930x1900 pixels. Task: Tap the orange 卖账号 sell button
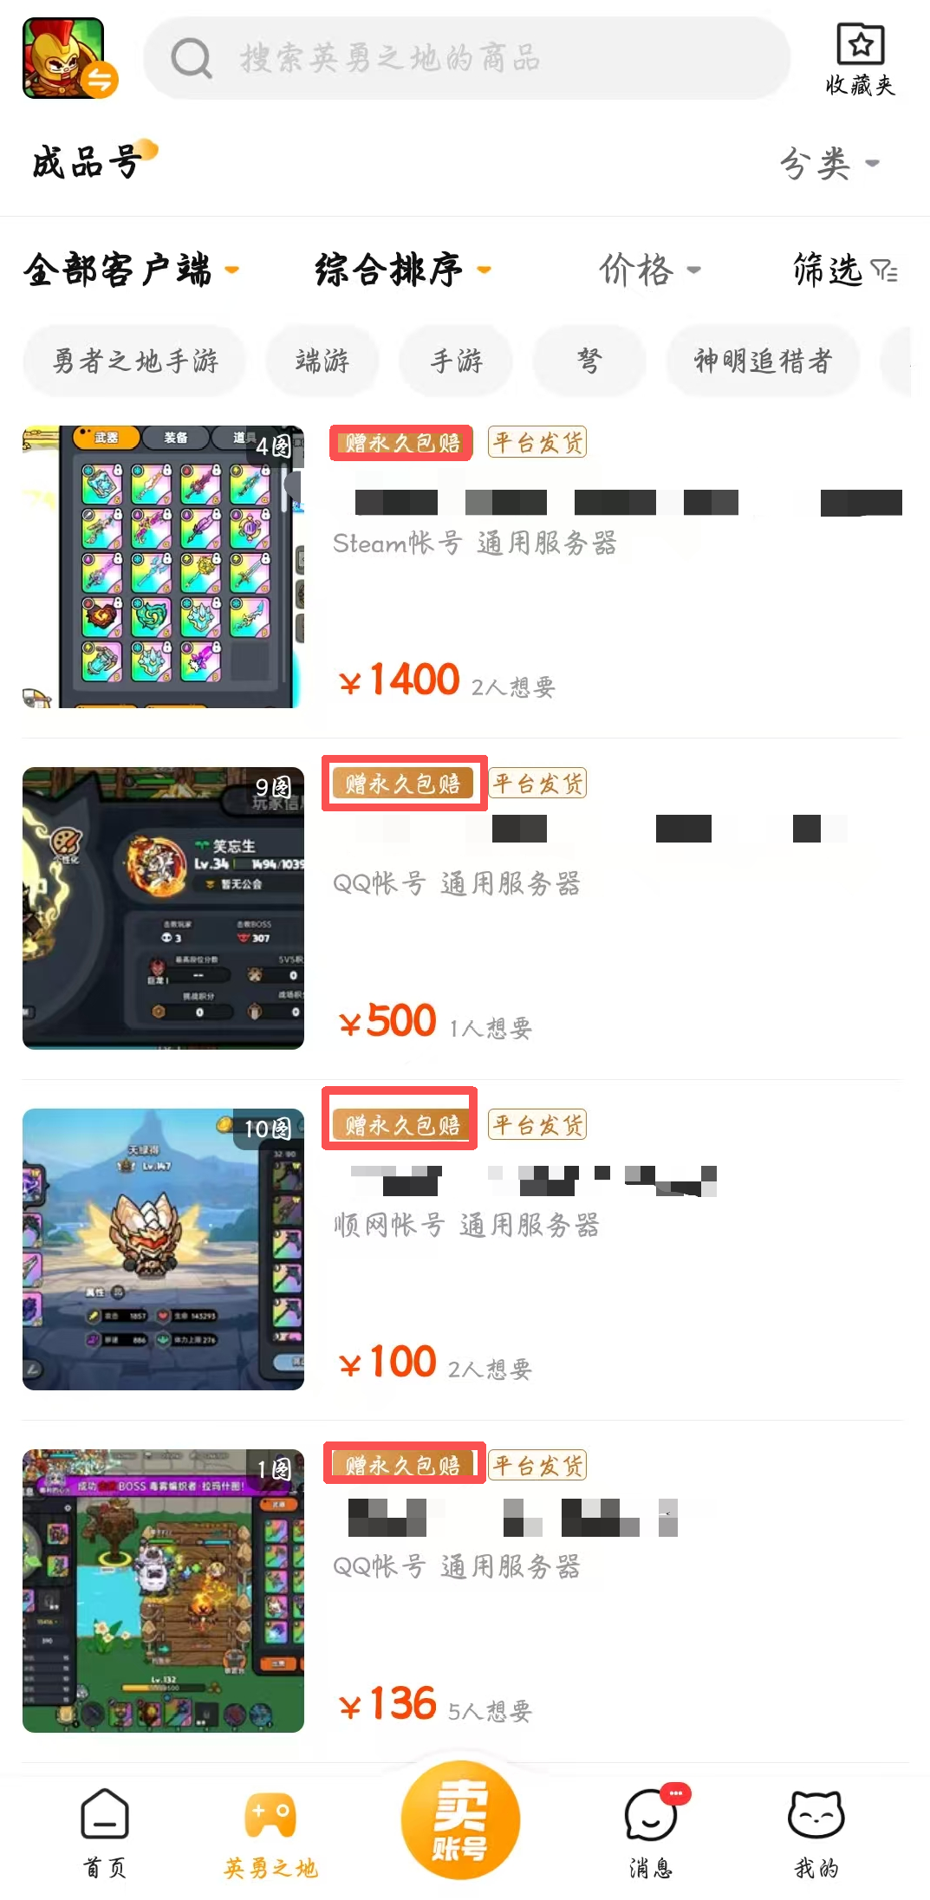[460, 1820]
